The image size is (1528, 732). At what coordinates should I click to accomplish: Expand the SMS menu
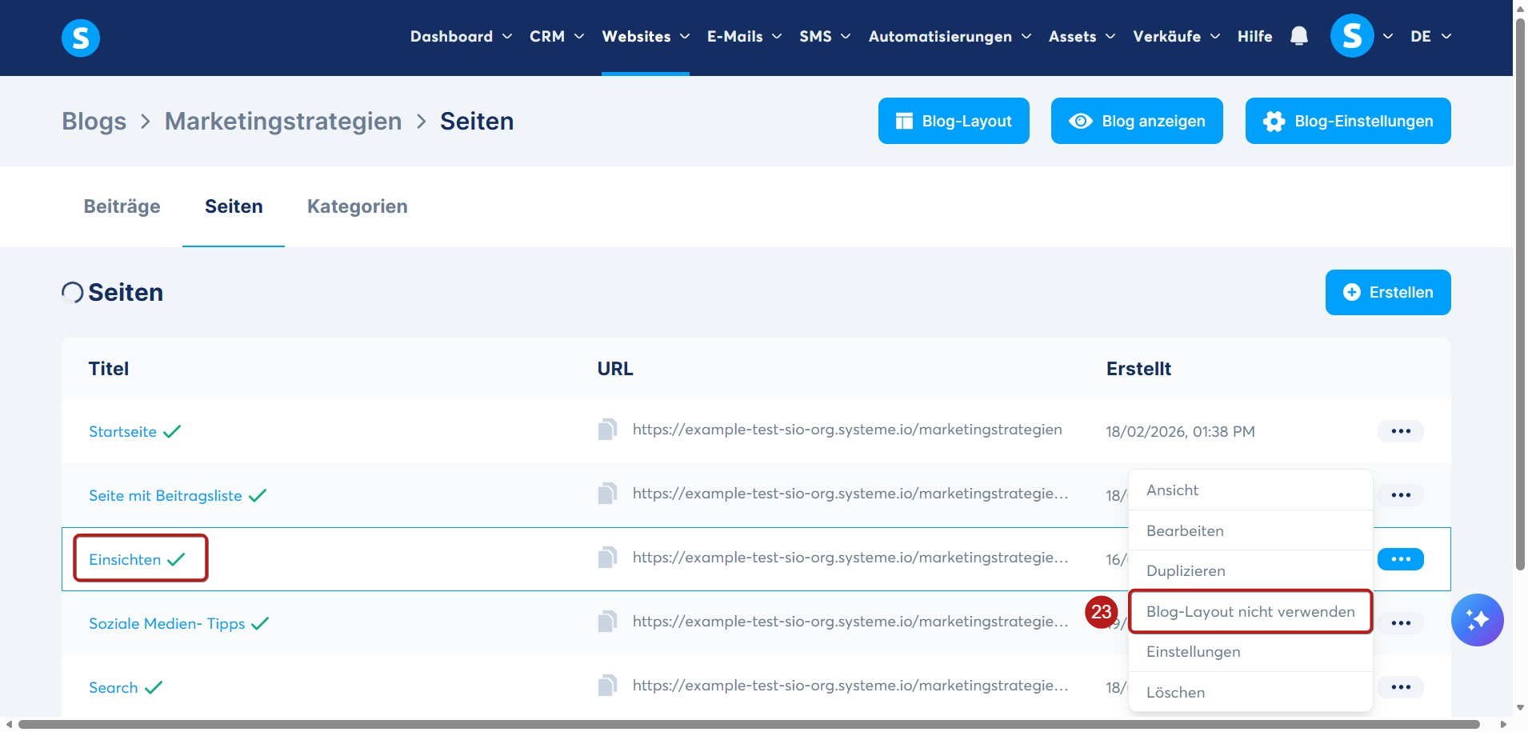(x=825, y=37)
